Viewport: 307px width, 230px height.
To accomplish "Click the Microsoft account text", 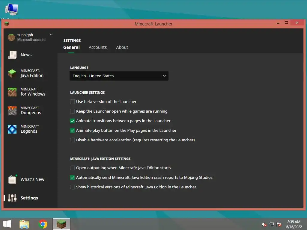I will (31, 40).
